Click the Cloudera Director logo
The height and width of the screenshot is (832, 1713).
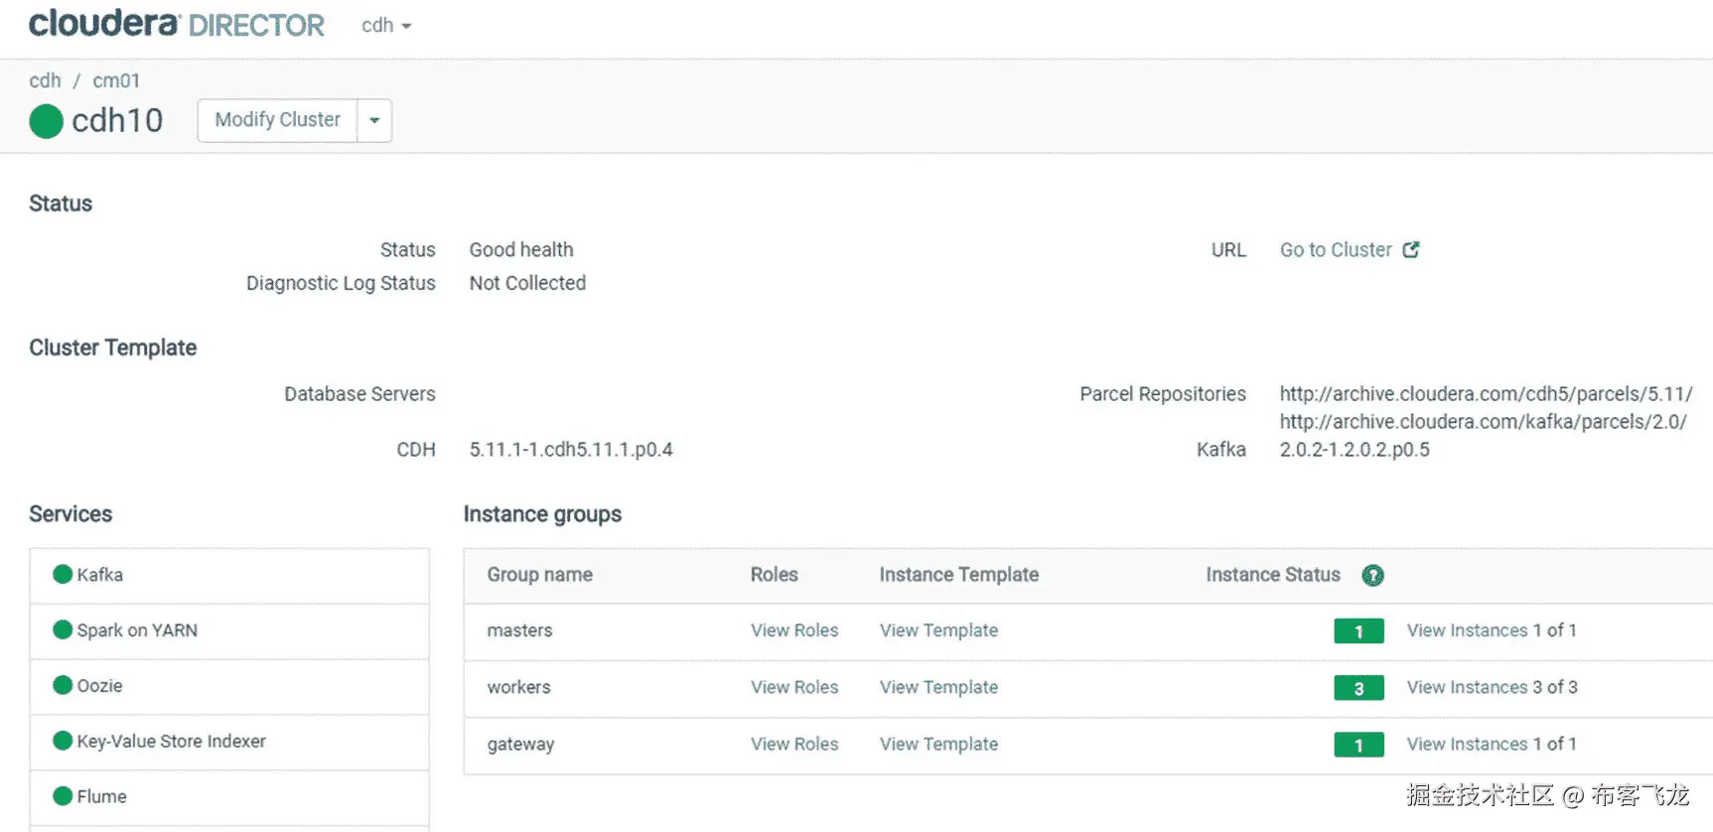click(177, 24)
